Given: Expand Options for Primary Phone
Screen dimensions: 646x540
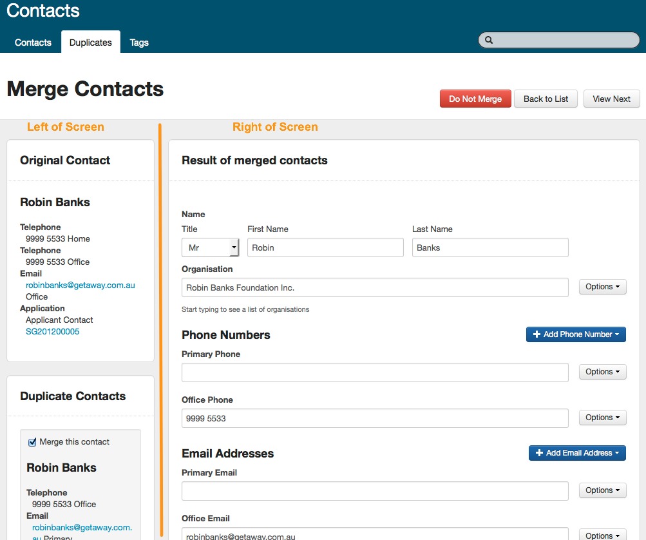Looking at the screenshot, I should (602, 372).
